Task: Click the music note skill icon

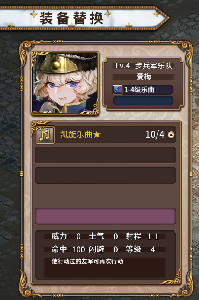Action: click(45, 135)
